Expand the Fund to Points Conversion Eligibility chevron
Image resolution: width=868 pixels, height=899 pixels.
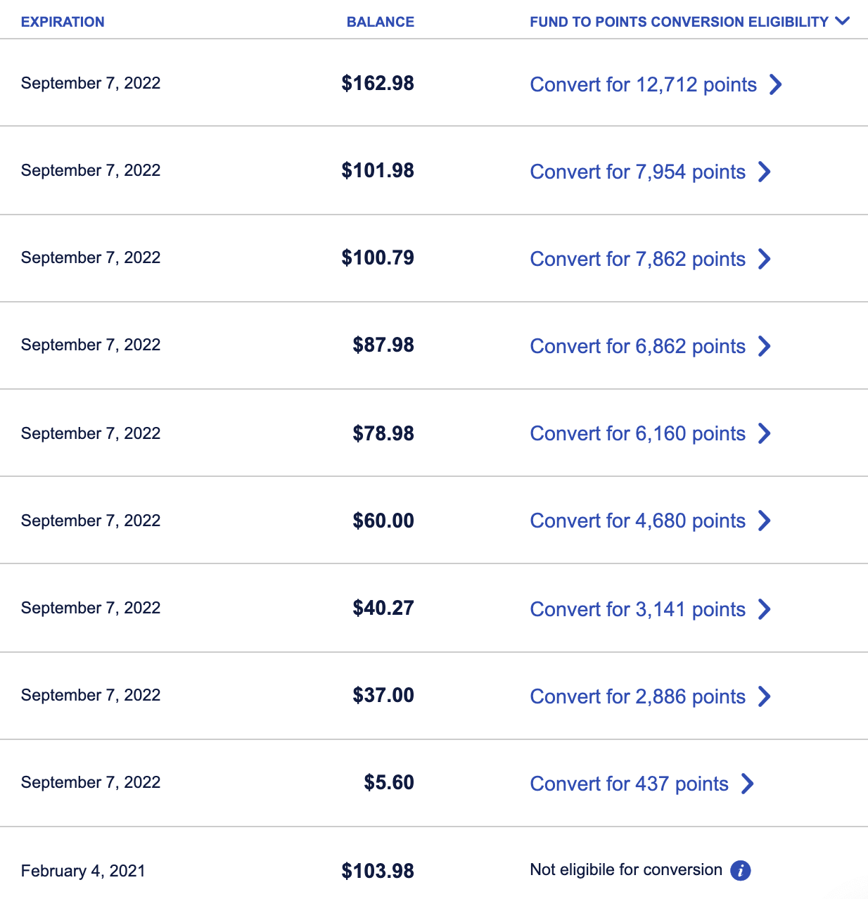pos(842,21)
